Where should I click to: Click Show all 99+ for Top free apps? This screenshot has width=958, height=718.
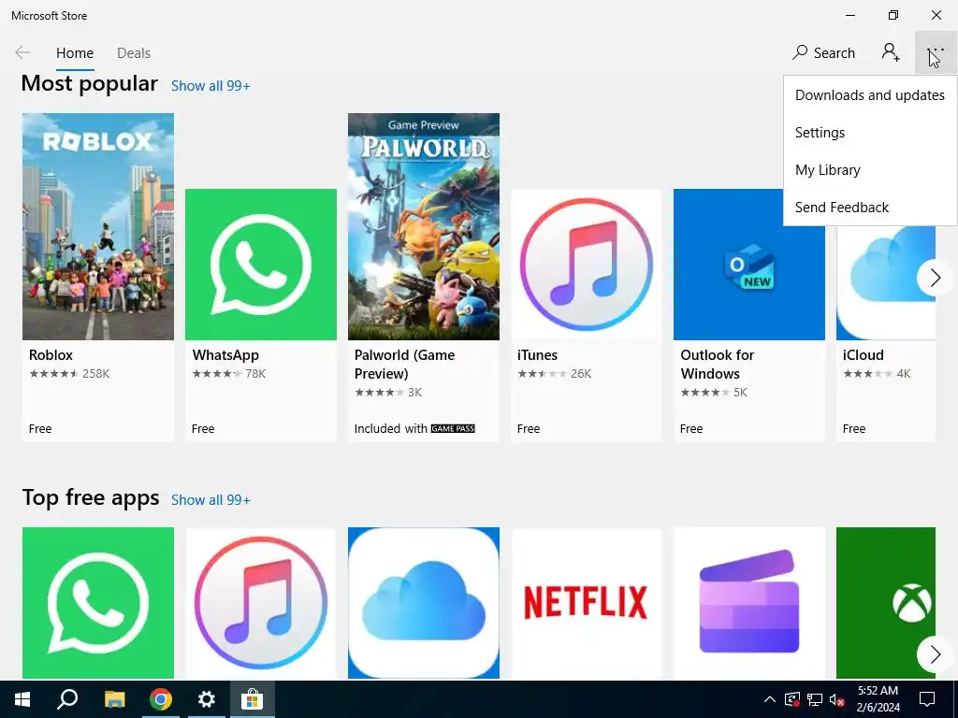(x=210, y=500)
